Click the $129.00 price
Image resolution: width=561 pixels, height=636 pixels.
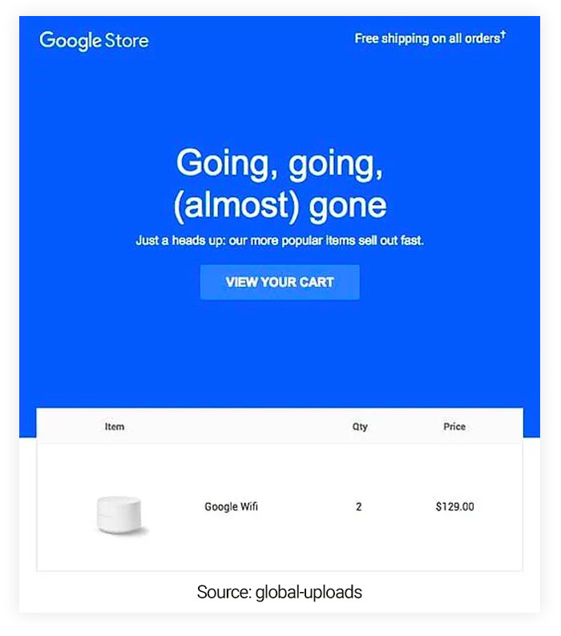click(x=454, y=507)
